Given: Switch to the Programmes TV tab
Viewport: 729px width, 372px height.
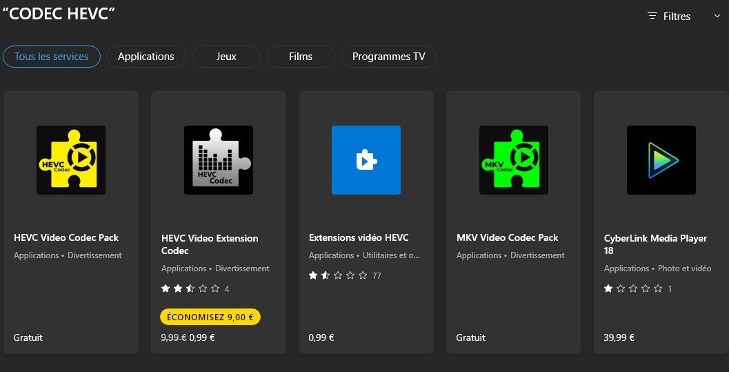Looking at the screenshot, I should pos(389,57).
